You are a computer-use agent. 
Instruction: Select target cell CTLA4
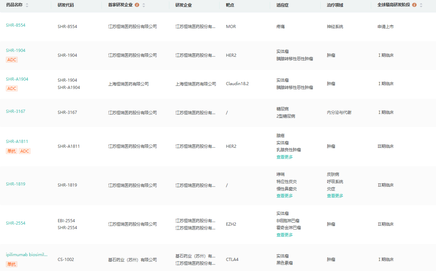coord(232,260)
